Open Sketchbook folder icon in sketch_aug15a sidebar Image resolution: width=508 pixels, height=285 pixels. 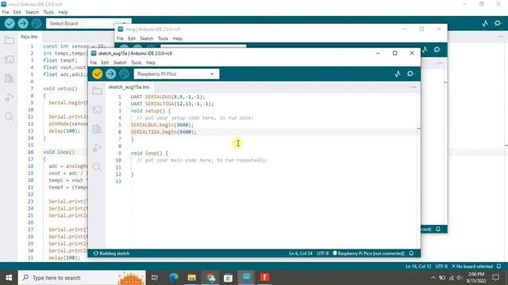pyautogui.click(x=97, y=91)
